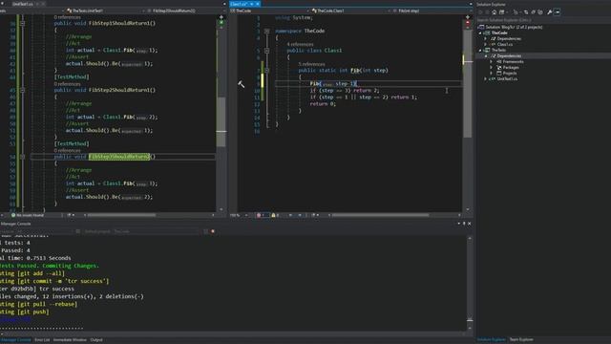Click the Home icon in Solution Explorer toolbar
611x344 pixels.
coord(495,12)
